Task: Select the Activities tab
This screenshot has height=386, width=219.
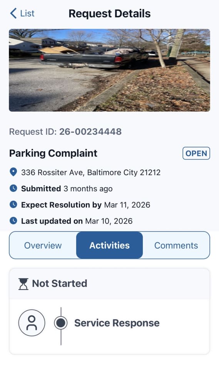Action: pyautogui.click(x=109, y=245)
